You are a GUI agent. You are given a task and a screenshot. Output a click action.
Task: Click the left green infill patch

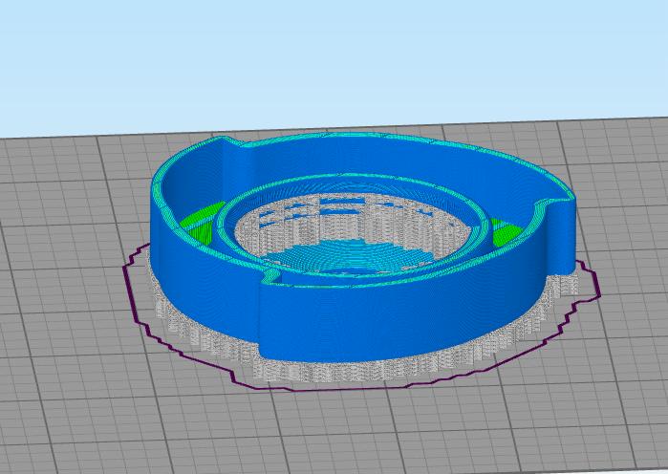[201, 224]
